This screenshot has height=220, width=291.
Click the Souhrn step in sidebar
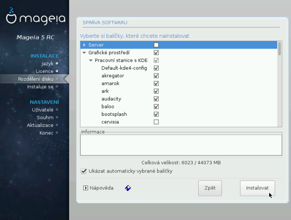coord(45,118)
